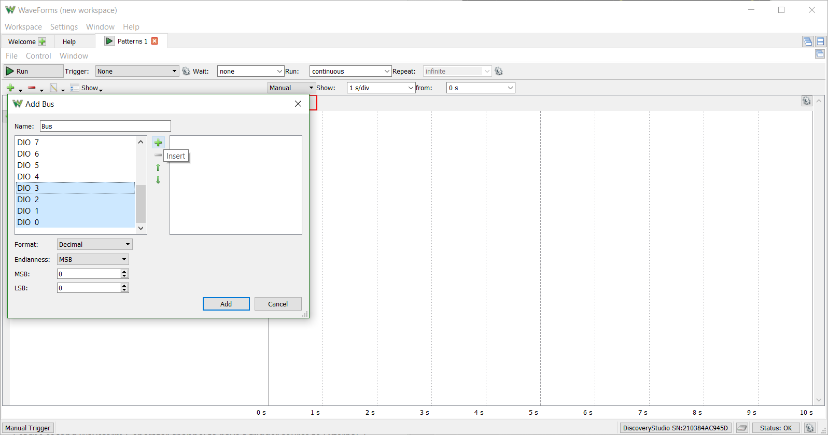Open the Show dropdown with 1 s/div
828x435 pixels.
pos(381,88)
